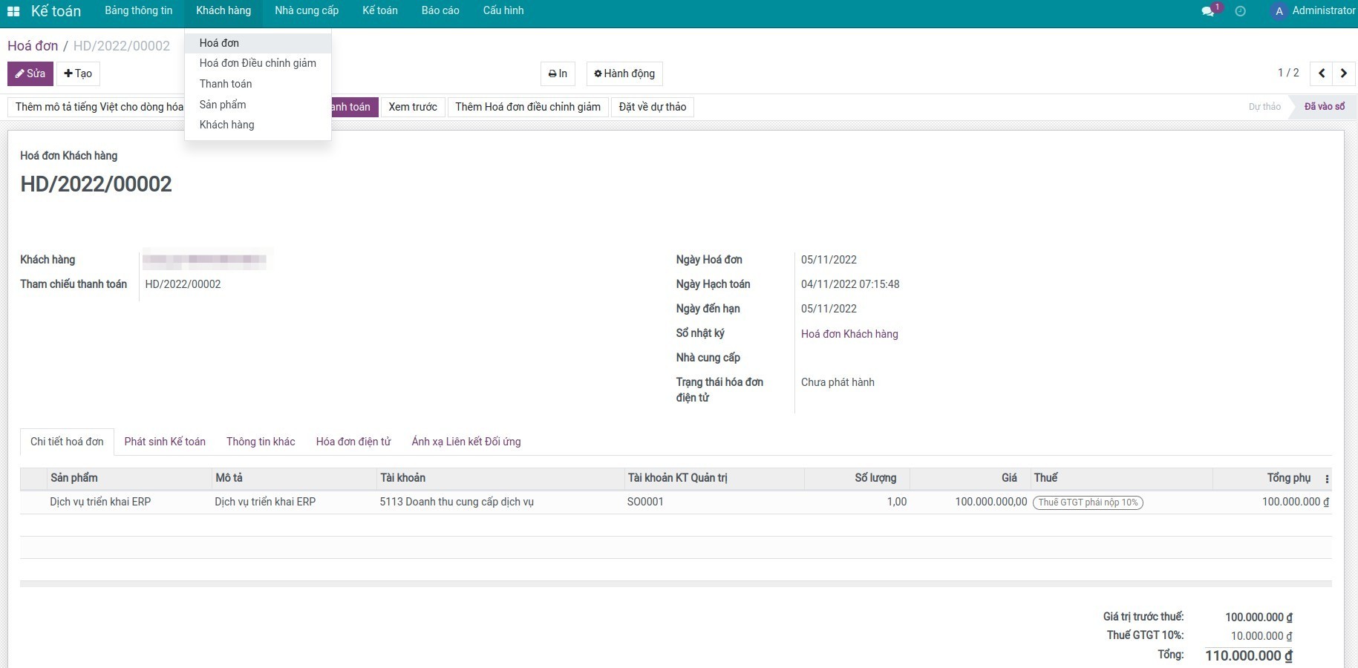Click the Administrator avatar icon
The height and width of the screenshot is (668, 1358).
(x=1279, y=11)
